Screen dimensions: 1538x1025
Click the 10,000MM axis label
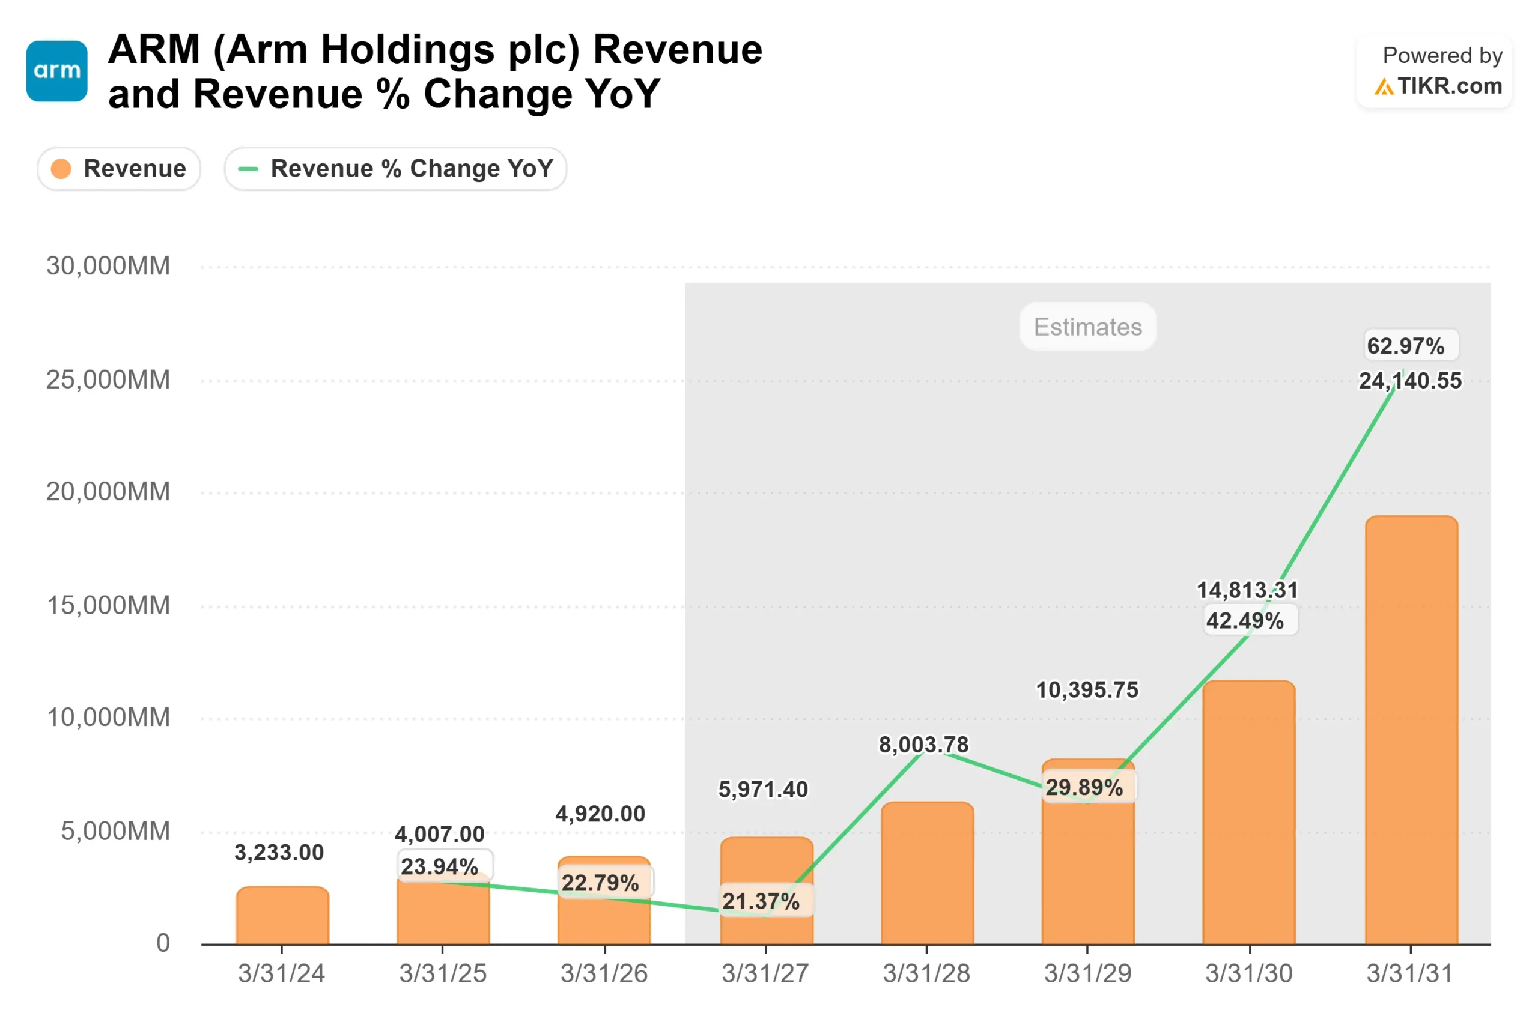[108, 718]
